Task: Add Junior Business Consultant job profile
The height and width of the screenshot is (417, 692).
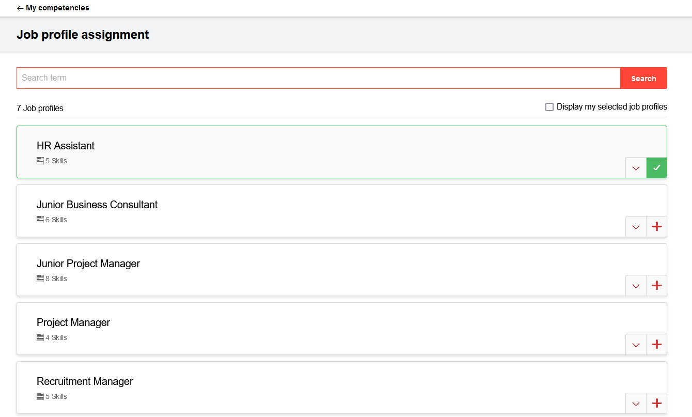Action: (x=656, y=227)
